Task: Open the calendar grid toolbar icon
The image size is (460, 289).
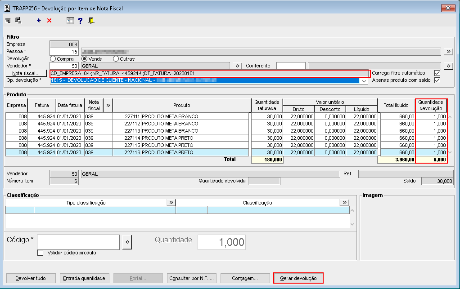Action: [x=70, y=21]
